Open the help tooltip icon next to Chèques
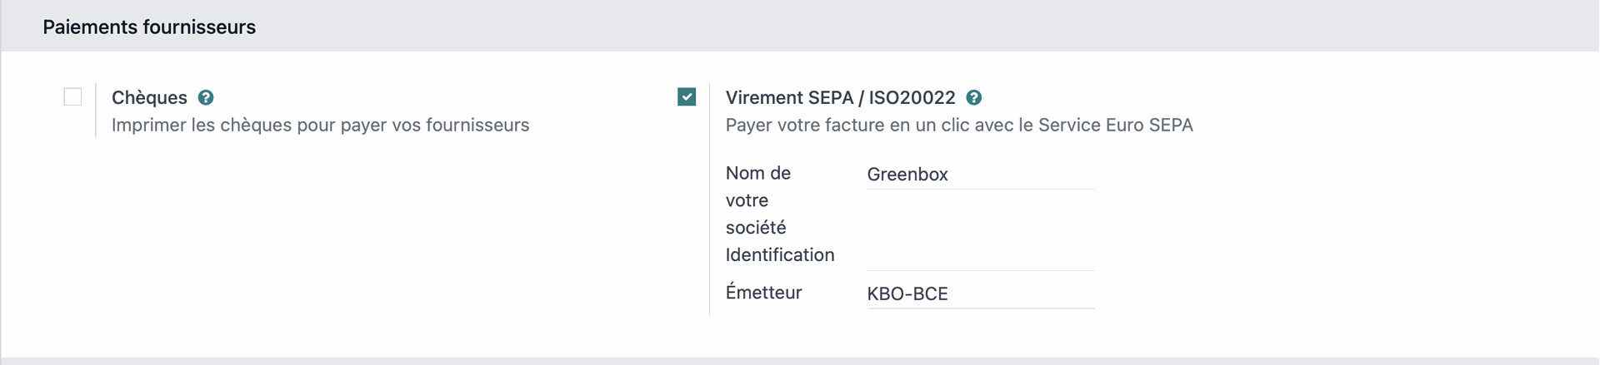The width and height of the screenshot is (1600, 365). point(206,98)
